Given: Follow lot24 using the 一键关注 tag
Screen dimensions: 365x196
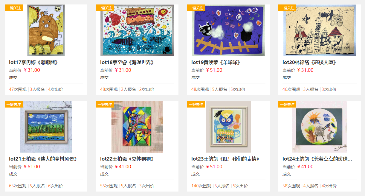Looking at the screenshot, I should [x=287, y=104].
